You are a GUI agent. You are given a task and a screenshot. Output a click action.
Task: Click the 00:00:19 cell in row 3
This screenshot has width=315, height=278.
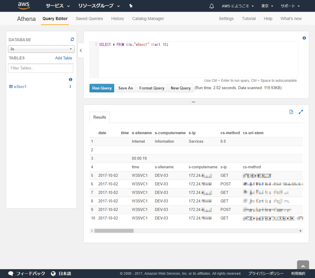[x=139, y=158]
